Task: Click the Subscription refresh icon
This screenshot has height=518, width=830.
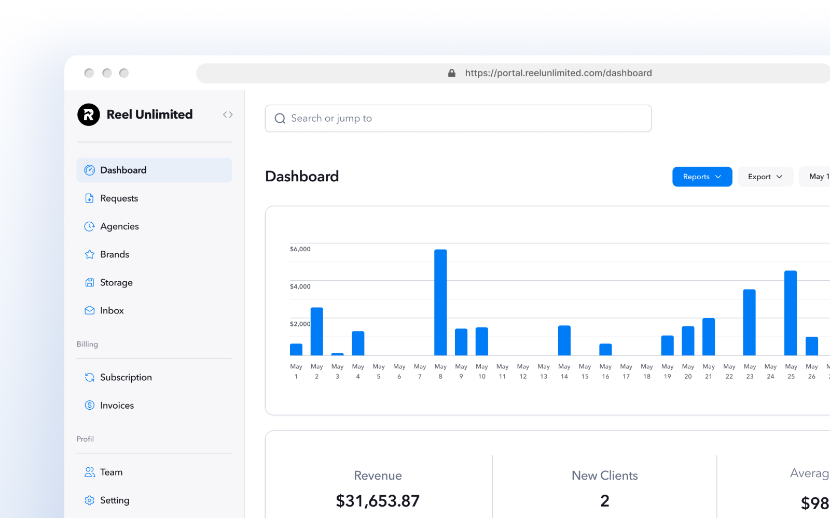Action: [x=90, y=377]
